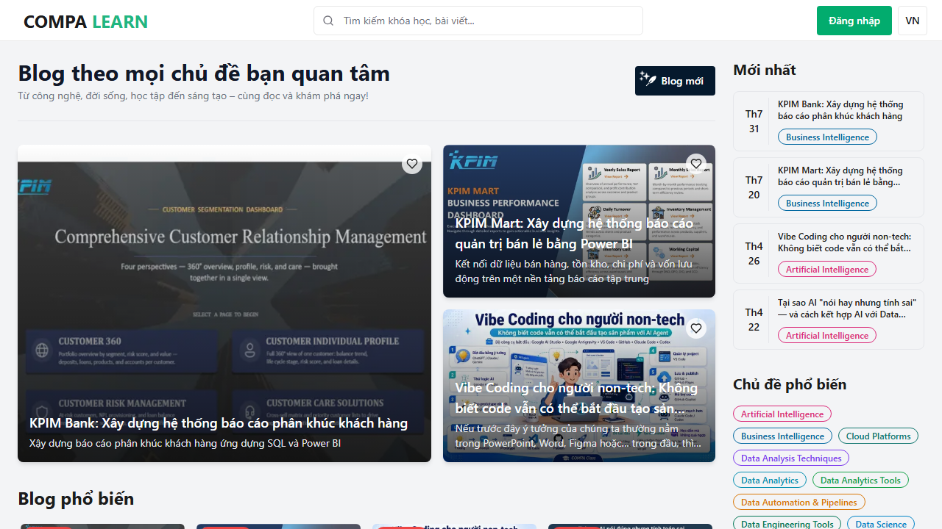Click Business Intelligence tag under Th7 20 post
The width and height of the screenshot is (942, 529).
(827, 204)
